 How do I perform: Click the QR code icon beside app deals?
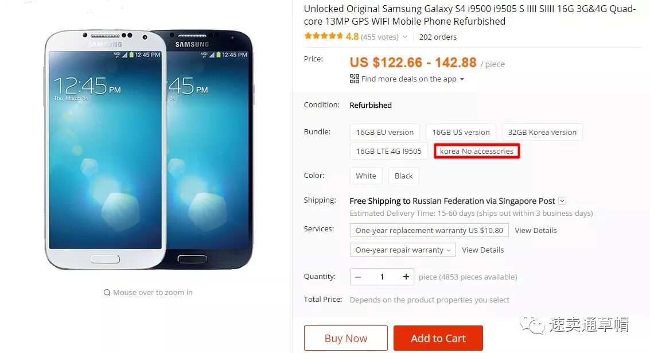354,79
